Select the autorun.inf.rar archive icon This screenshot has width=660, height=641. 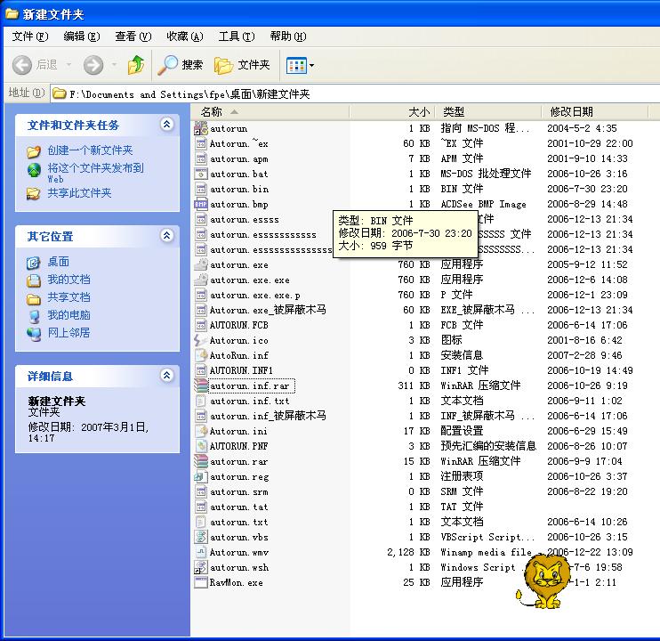click(x=201, y=385)
